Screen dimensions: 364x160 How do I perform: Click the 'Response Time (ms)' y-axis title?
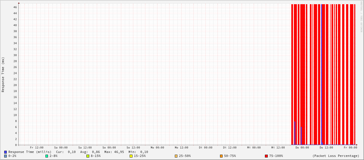coord(3,75)
